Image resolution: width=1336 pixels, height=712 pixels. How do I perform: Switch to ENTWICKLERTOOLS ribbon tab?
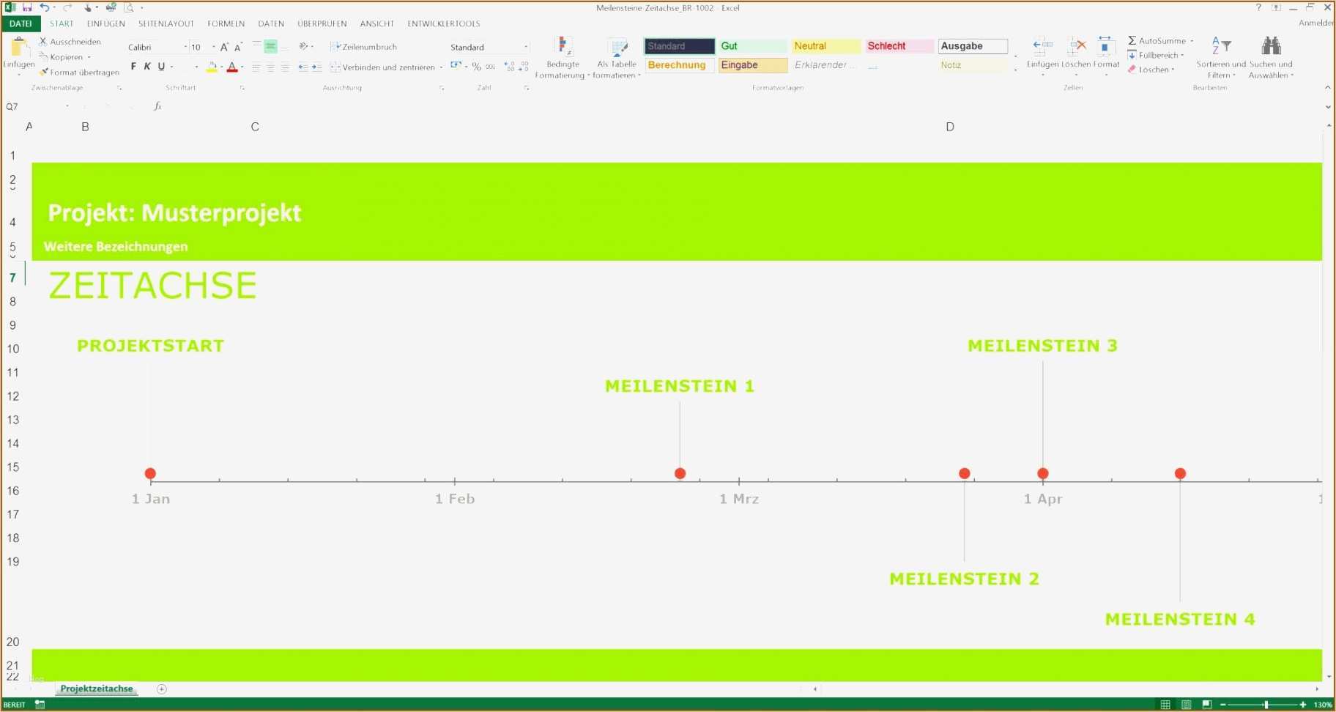point(444,23)
